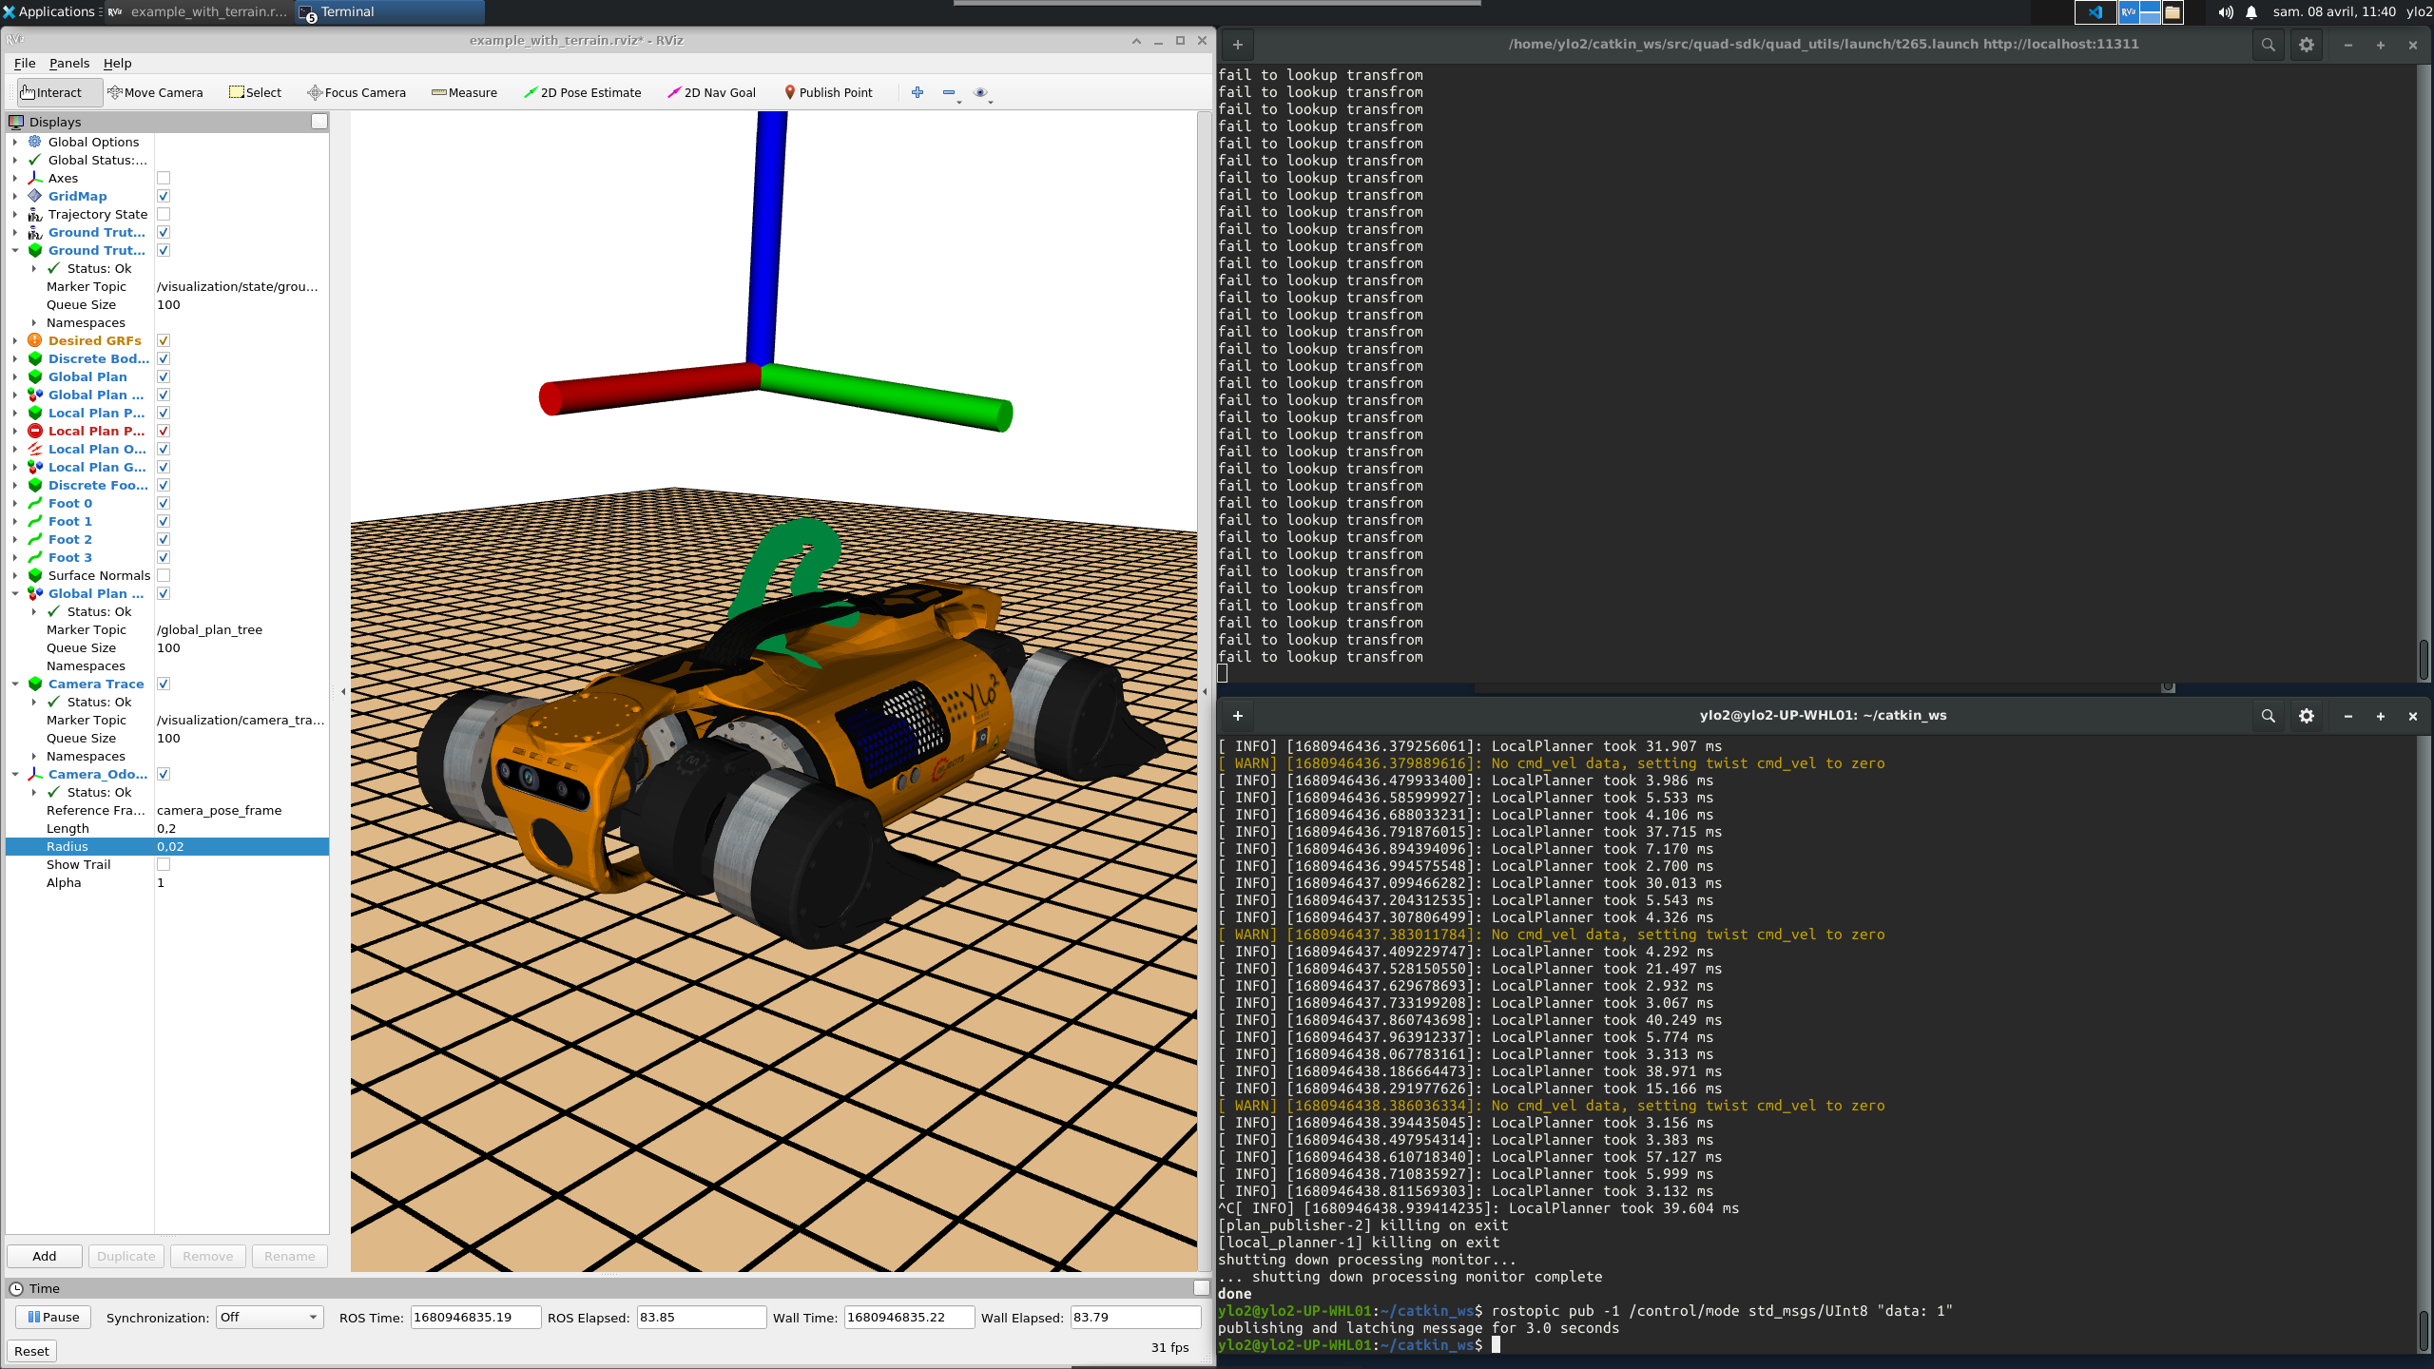This screenshot has width=2434, height=1369.
Task: Select the Publish Point tool
Action: (x=828, y=92)
